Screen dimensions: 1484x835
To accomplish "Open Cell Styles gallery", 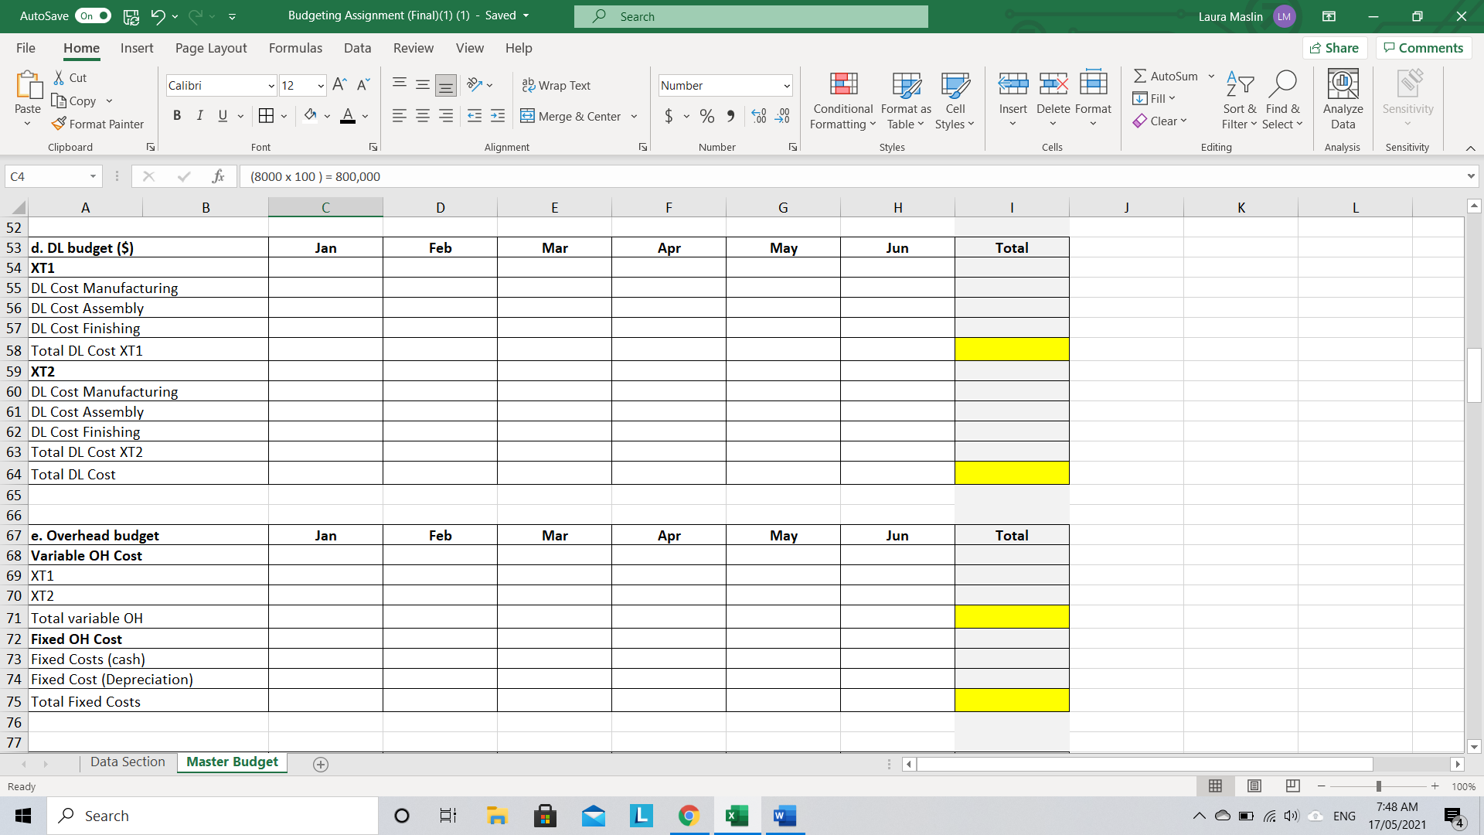I will [955, 99].
